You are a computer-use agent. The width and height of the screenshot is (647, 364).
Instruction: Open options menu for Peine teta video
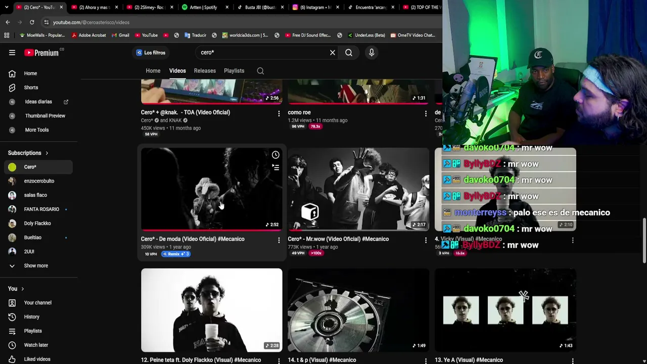[x=279, y=361]
